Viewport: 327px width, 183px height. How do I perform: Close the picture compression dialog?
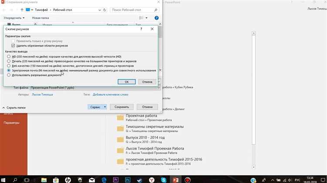(152, 29)
